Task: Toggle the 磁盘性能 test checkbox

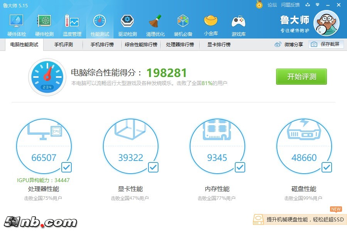Action: (x=327, y=167)
